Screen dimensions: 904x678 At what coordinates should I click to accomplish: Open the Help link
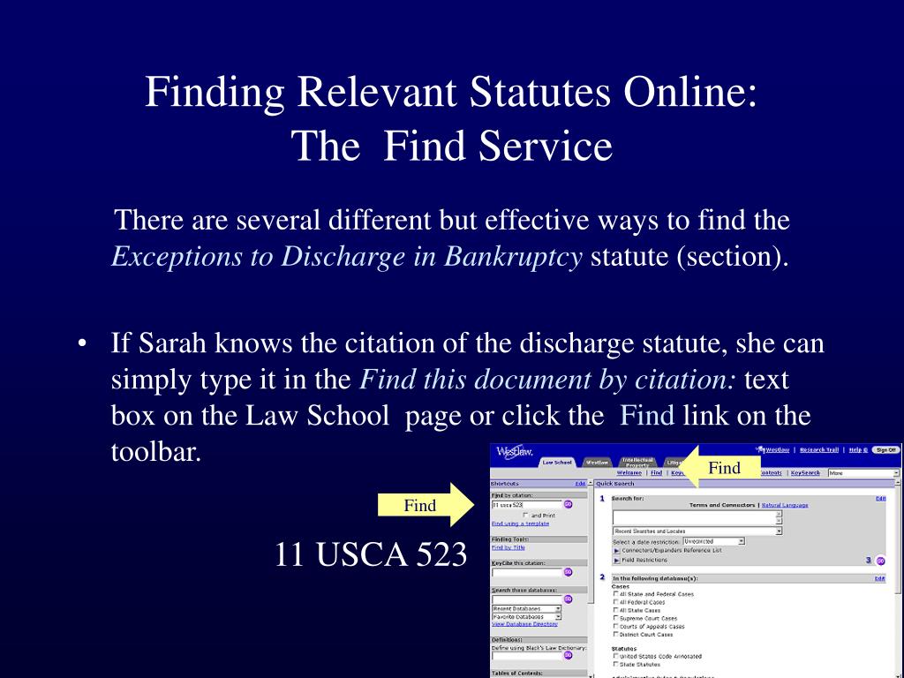(858, 449)
